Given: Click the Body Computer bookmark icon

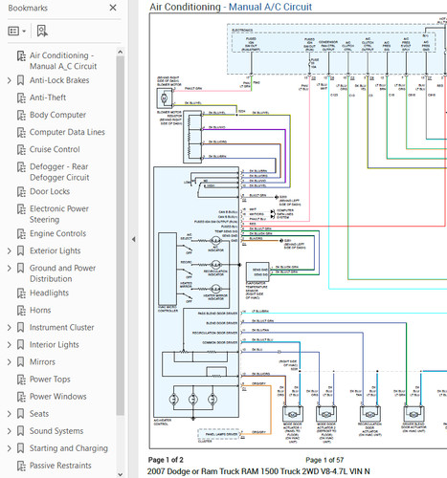Looking at the screenshot, I should point(21,115).
